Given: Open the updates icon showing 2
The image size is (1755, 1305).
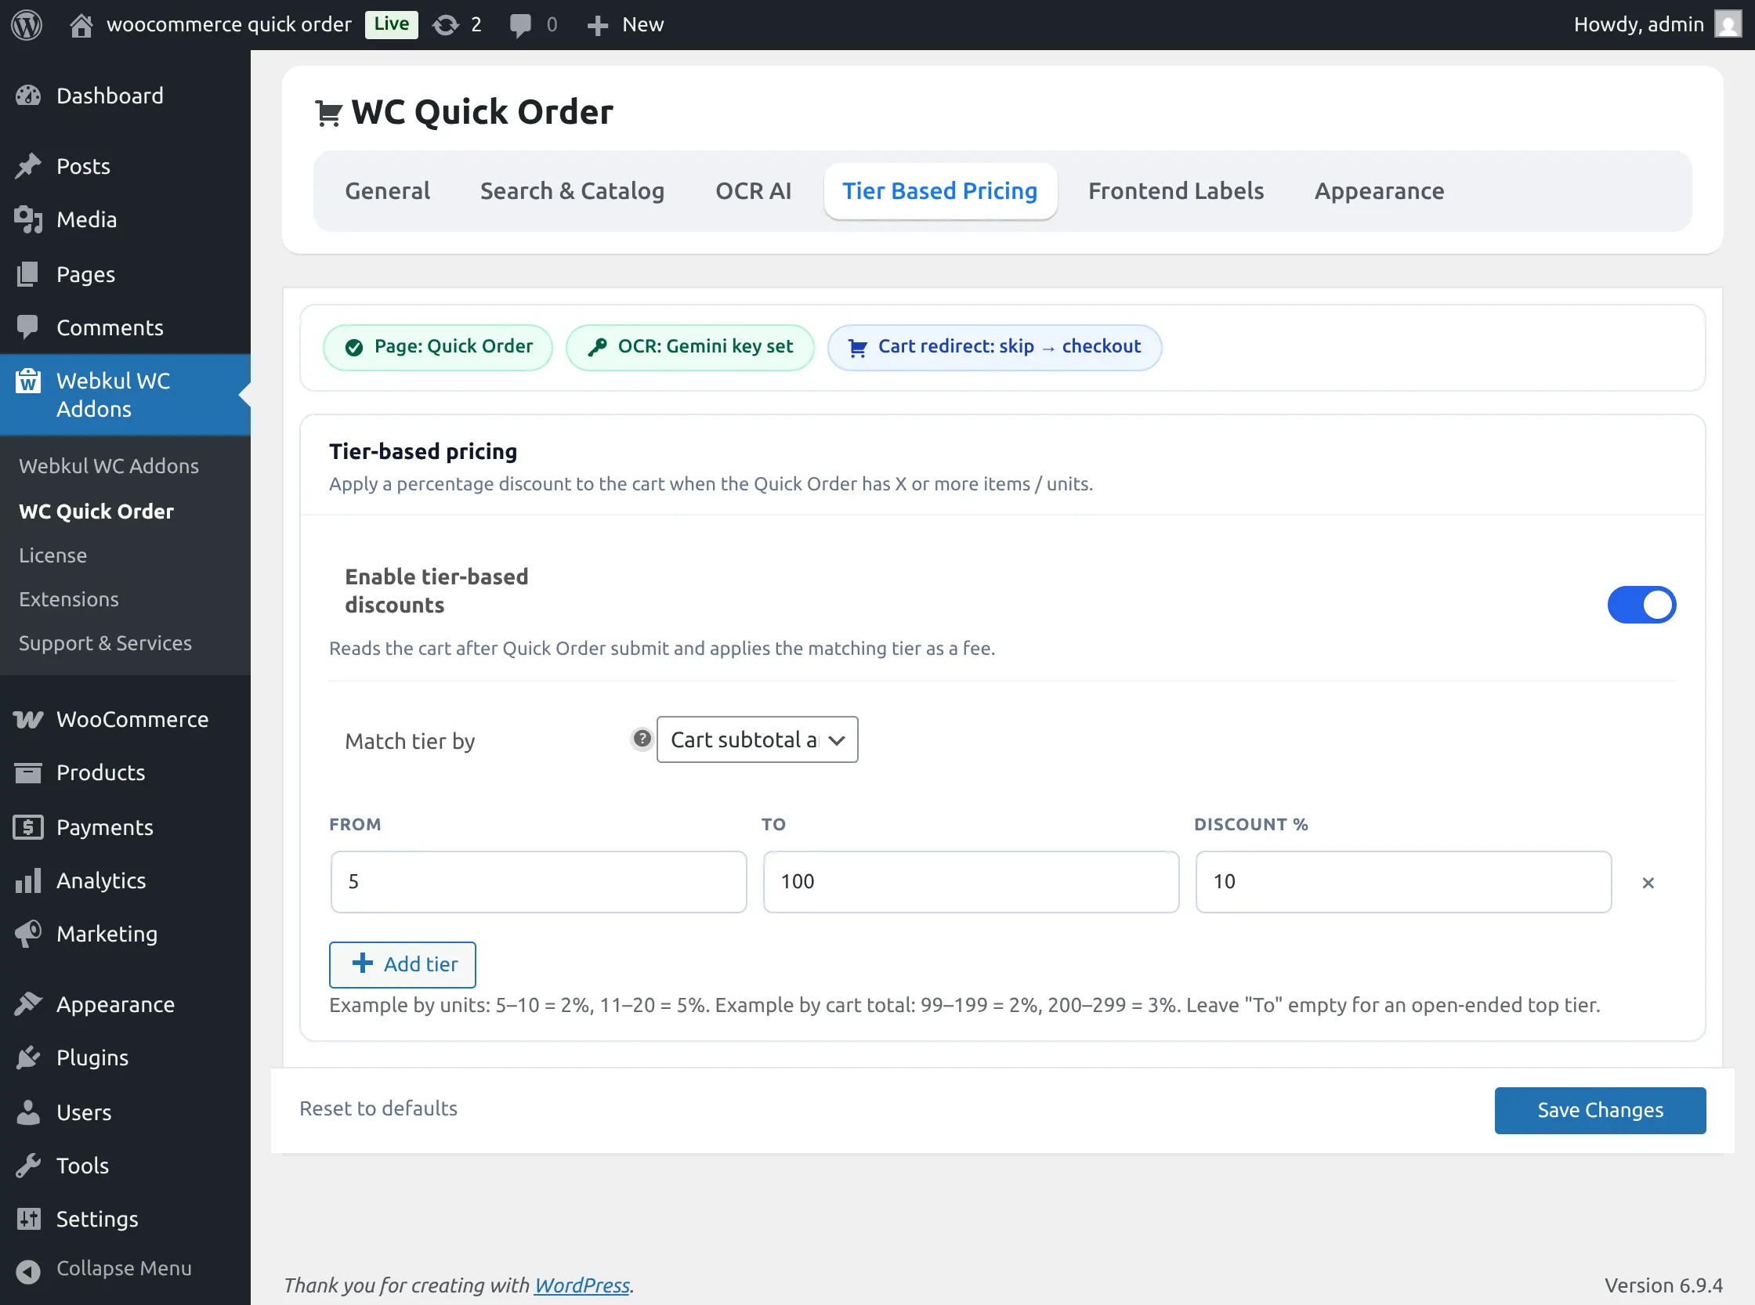Looking at the screenshot, I should tap(446, 24).
